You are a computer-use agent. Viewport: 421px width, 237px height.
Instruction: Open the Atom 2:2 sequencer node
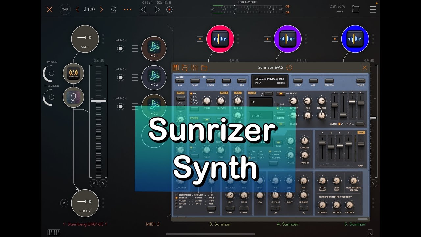[x=154, y=78]
